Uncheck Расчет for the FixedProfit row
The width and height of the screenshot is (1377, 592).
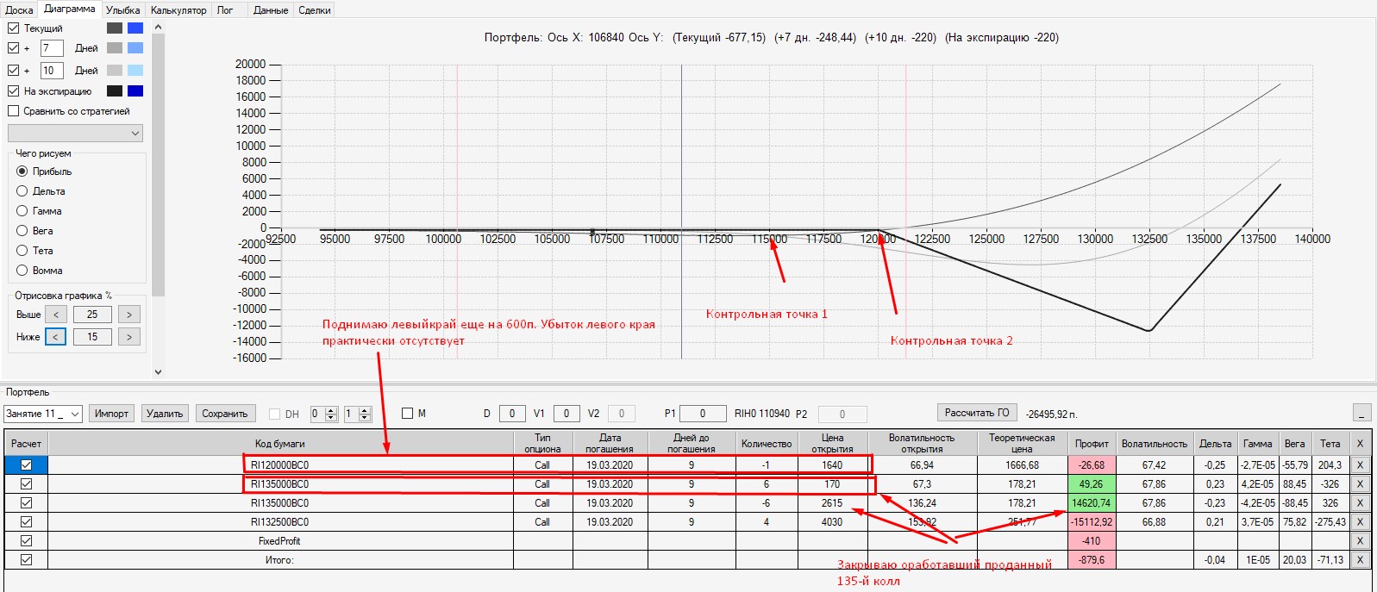click(26, 541)
